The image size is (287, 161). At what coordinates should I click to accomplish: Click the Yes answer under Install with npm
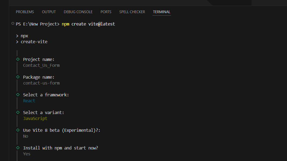point(27,154)
